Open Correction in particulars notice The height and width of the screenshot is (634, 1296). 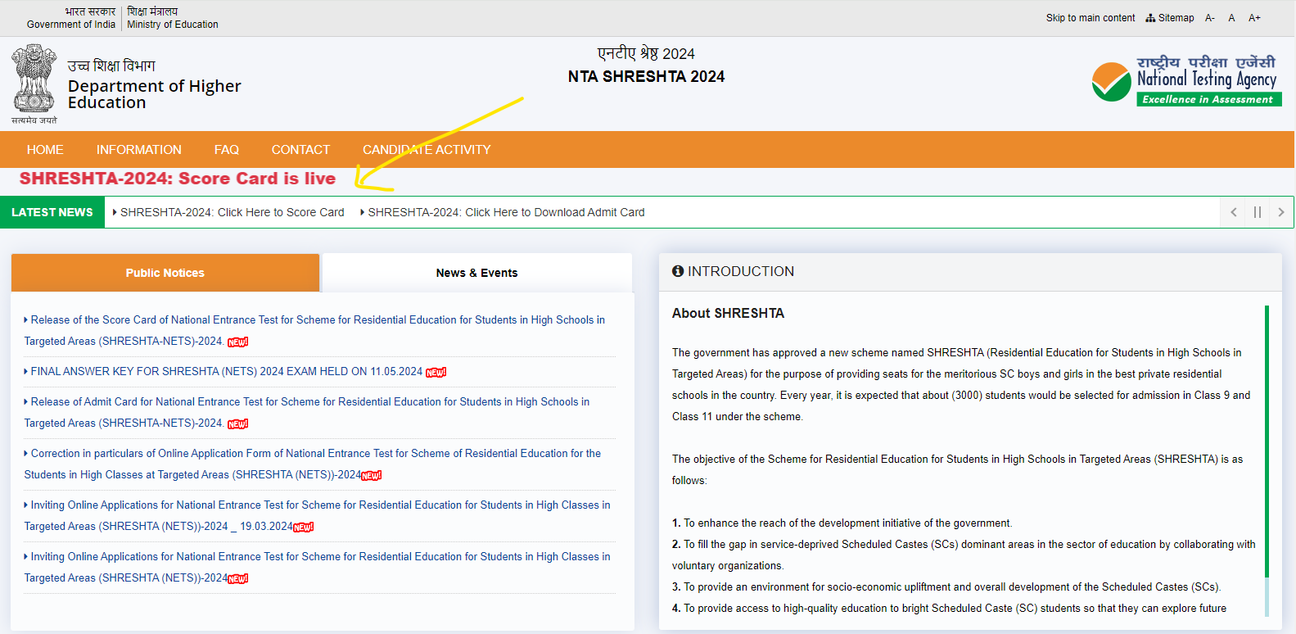[313, 464]
